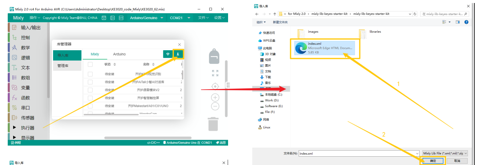Click the local import library icon button
This screenshot has height=165, width=479.
178,54
